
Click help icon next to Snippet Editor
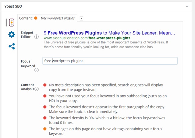click(x=37, y=37)
